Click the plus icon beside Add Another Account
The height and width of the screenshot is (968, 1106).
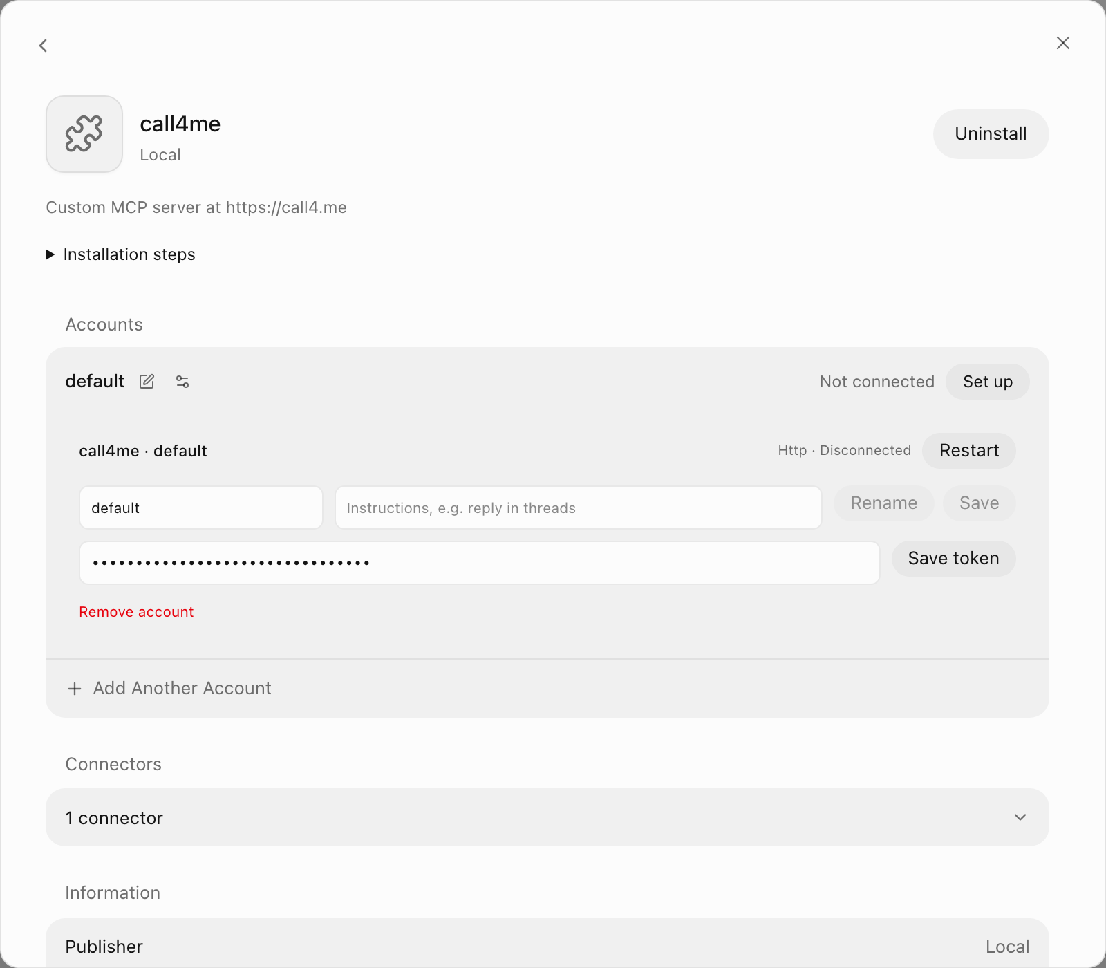tap(75, 689)
